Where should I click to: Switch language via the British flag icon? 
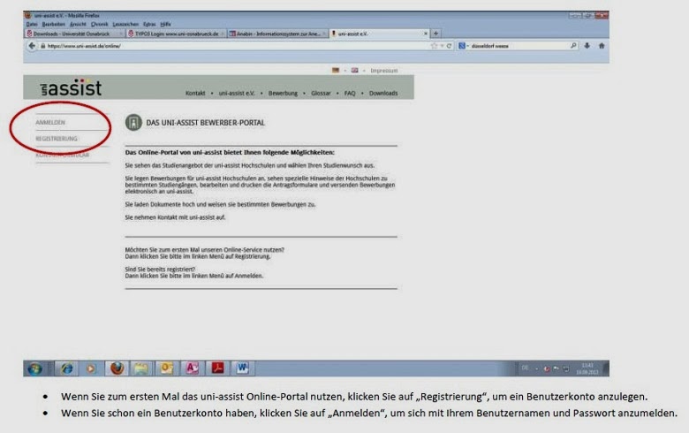click(354, 71)
